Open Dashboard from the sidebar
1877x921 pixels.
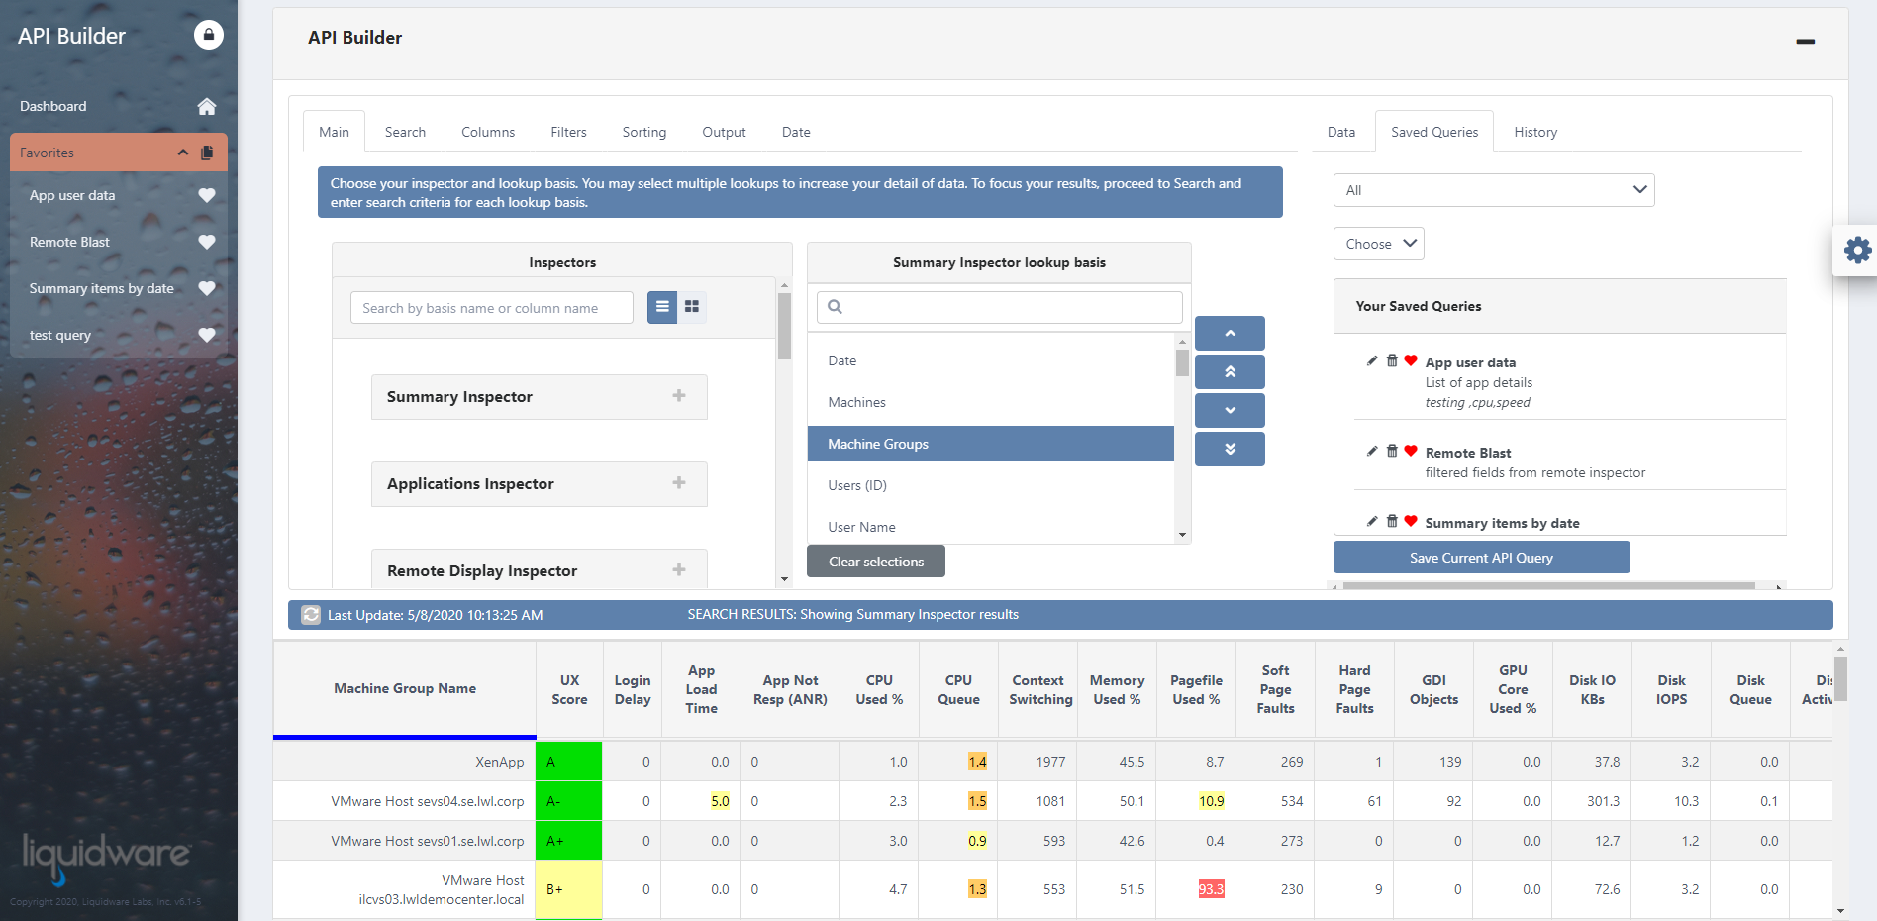click(53, 106)
